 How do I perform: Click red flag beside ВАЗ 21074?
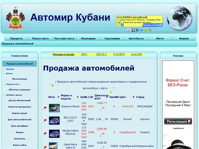45,120
